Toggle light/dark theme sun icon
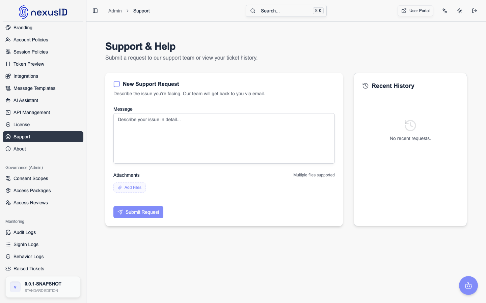 (460, 11)
